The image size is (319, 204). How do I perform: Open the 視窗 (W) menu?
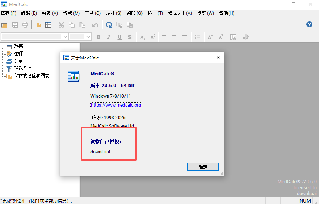tap(206, 13)
